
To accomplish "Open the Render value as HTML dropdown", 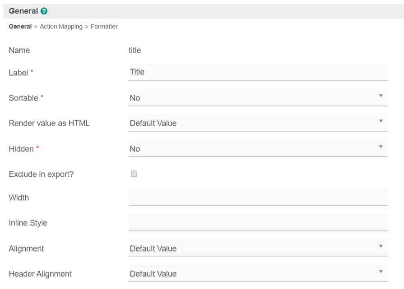I will pos(257,123).
